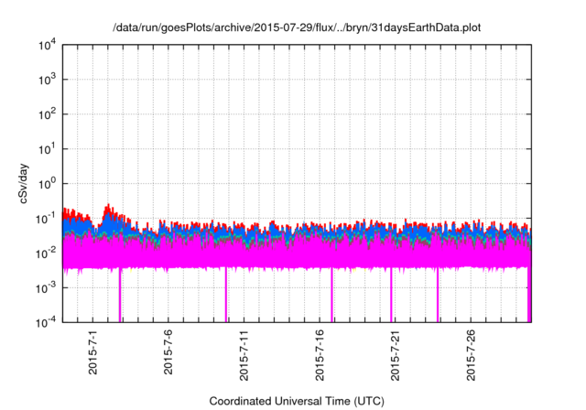Click the 10^3 y-axis tick label
The image size is (586, 410).
[x=47, y=80]
